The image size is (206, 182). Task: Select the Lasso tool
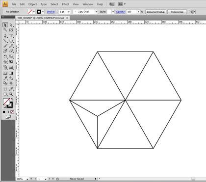[11, 30]
